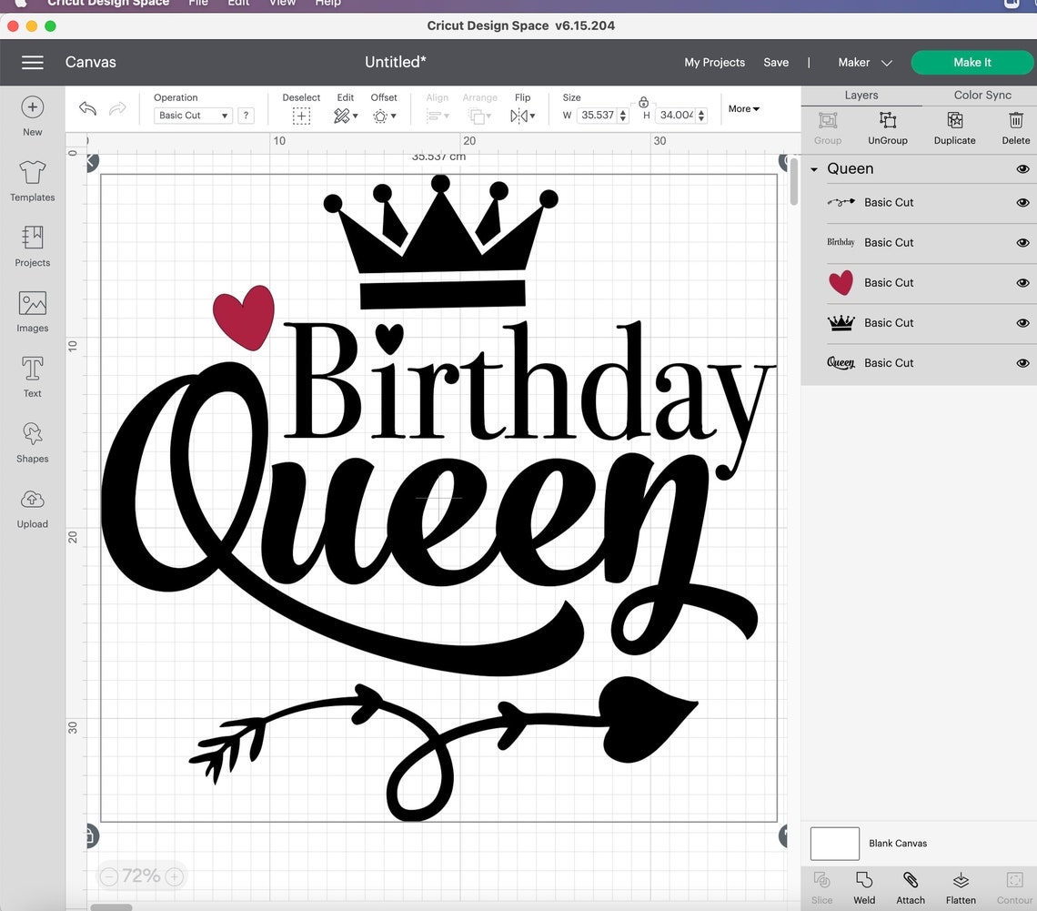
Task: Open the Basic Cut operation dropdown
Action: pos(192,116)
